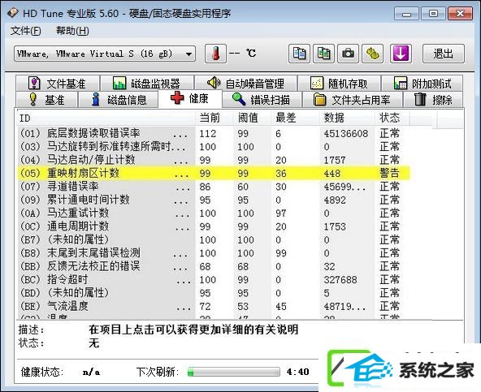Viewport: 481px width, 392px height.
Task: Open options via the wrench icon
Action: tap(372, 54)
